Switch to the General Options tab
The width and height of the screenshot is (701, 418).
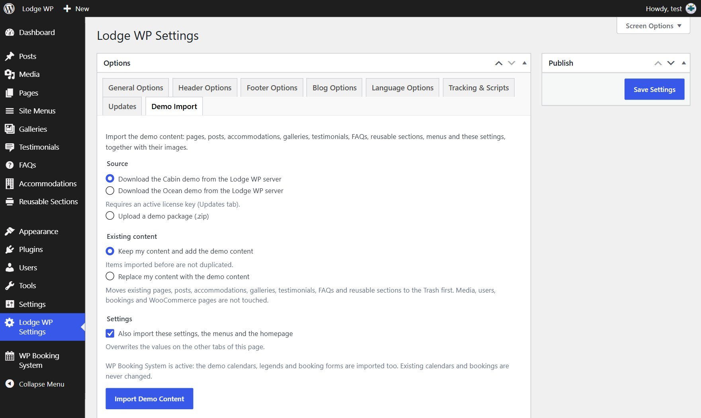136,88
